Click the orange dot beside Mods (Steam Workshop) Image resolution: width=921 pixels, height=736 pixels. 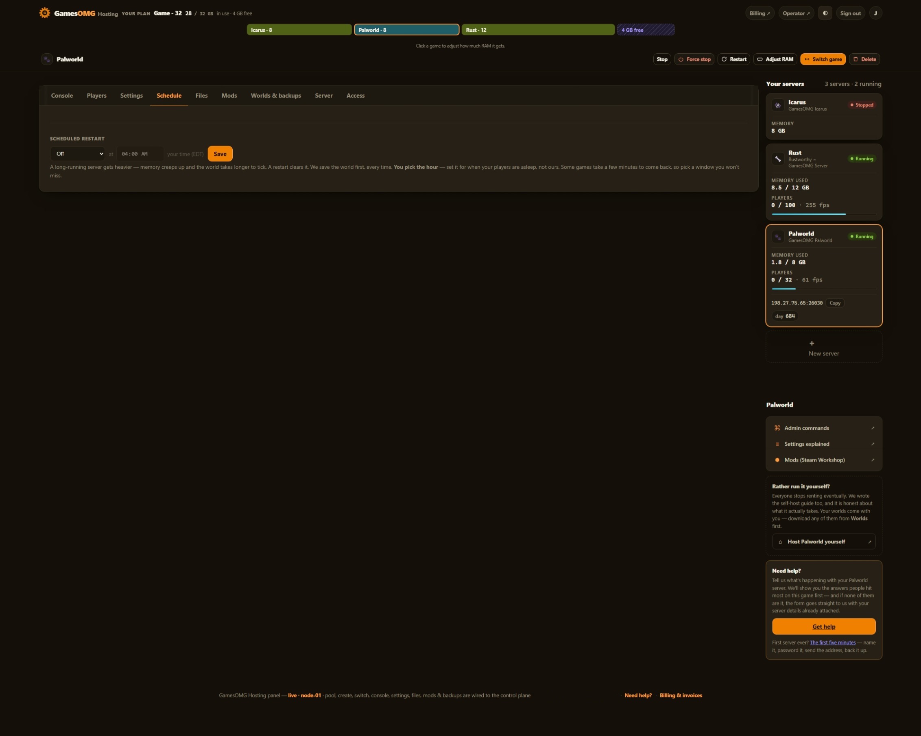(777, 460)
